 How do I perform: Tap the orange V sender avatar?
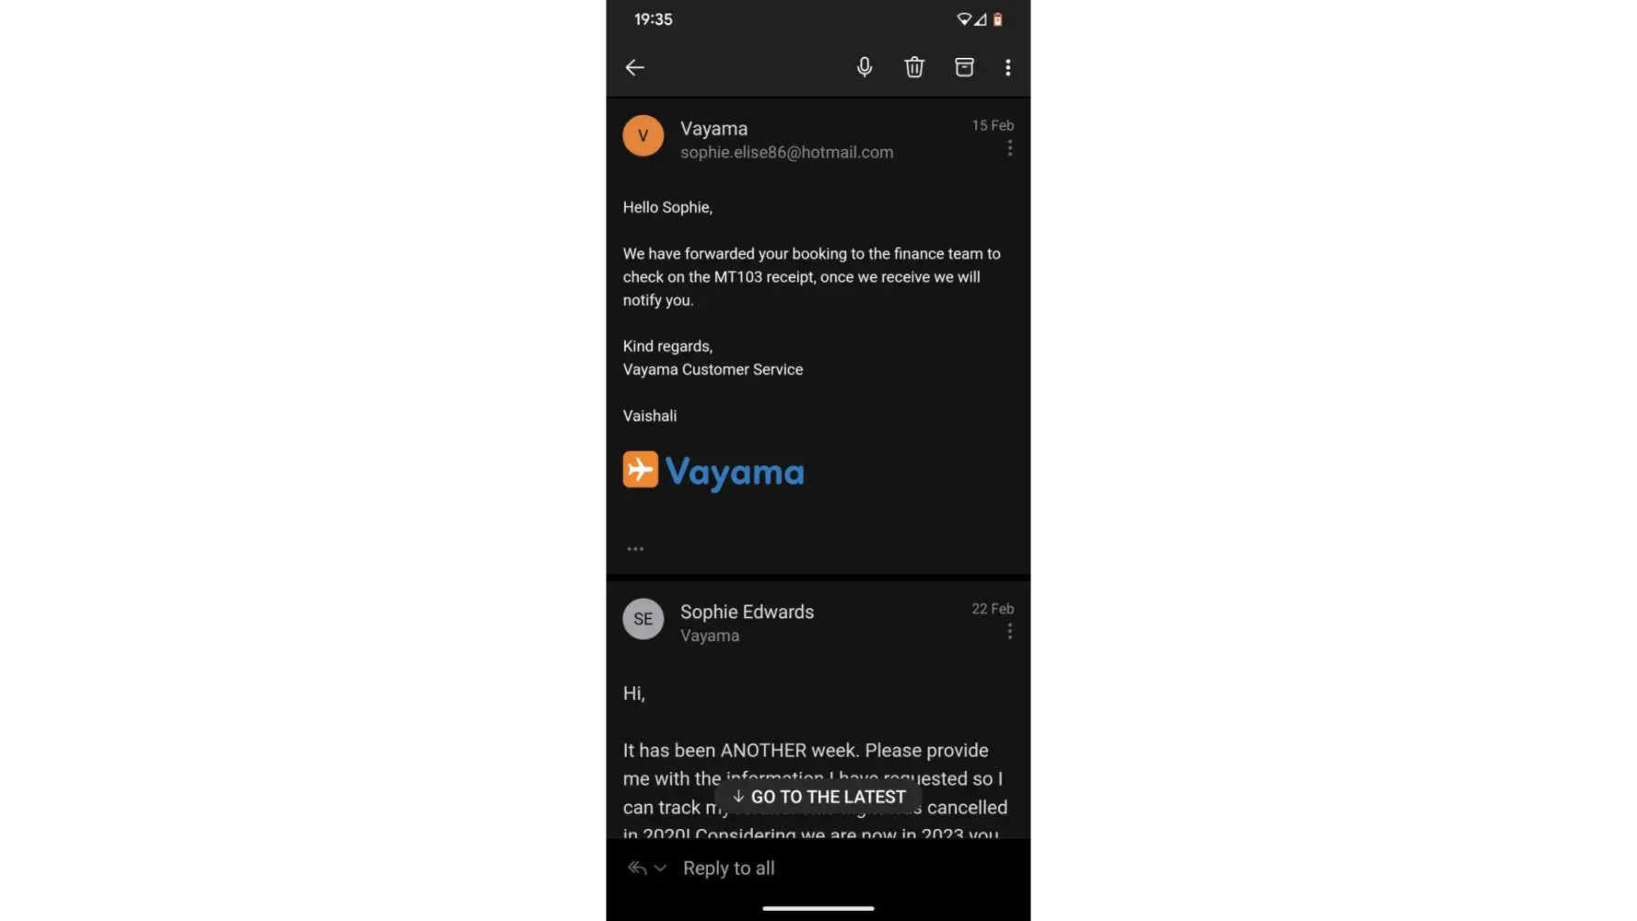coord(643,135)
